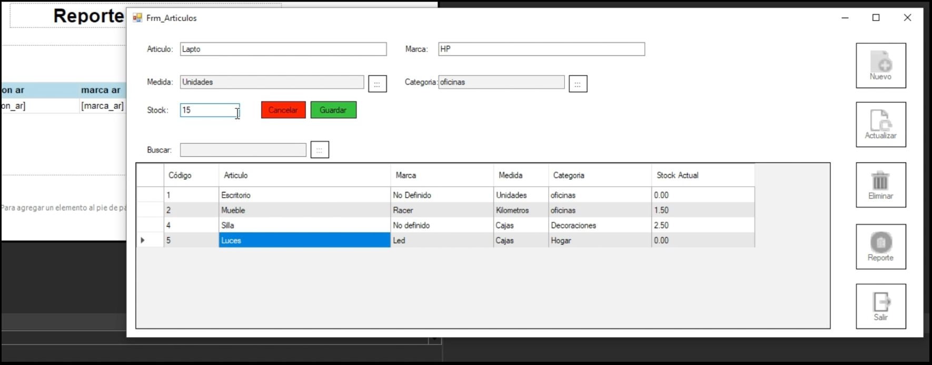Click into the Articulo text field
Image resolution: width=932 pixels, height=365 pixels.
(283, 49)
